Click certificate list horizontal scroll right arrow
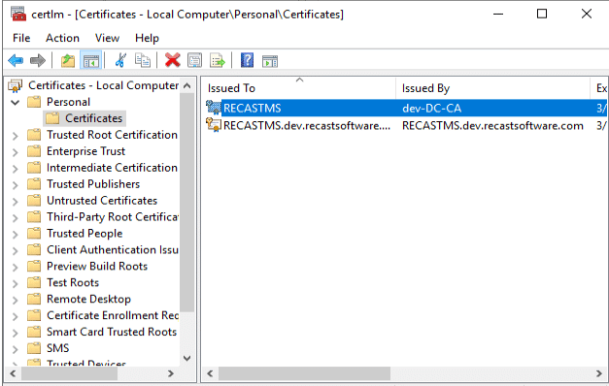The width and height of the screenshot is (609, 386). [599, 373]
